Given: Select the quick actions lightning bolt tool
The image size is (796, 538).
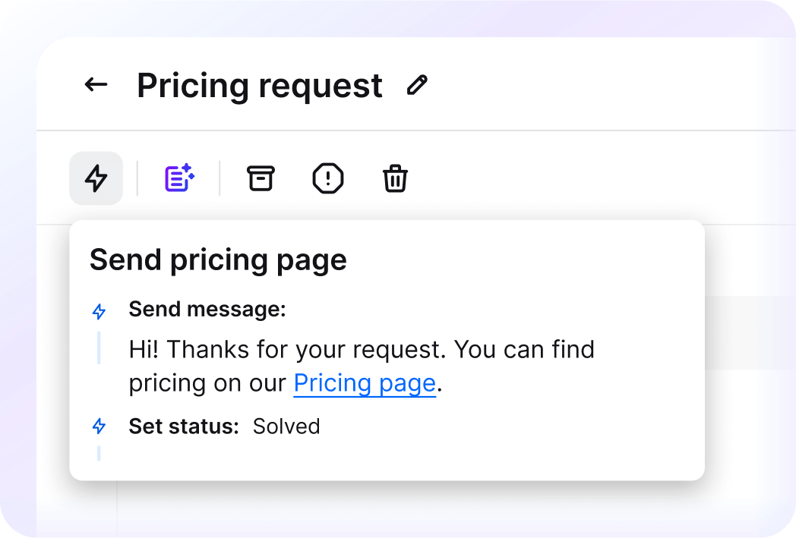Looking at the screenshot, I should point(96,178).
